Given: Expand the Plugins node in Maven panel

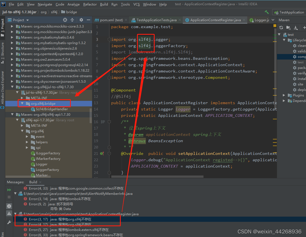Looking at the screenshot, I should click(284, 95).
